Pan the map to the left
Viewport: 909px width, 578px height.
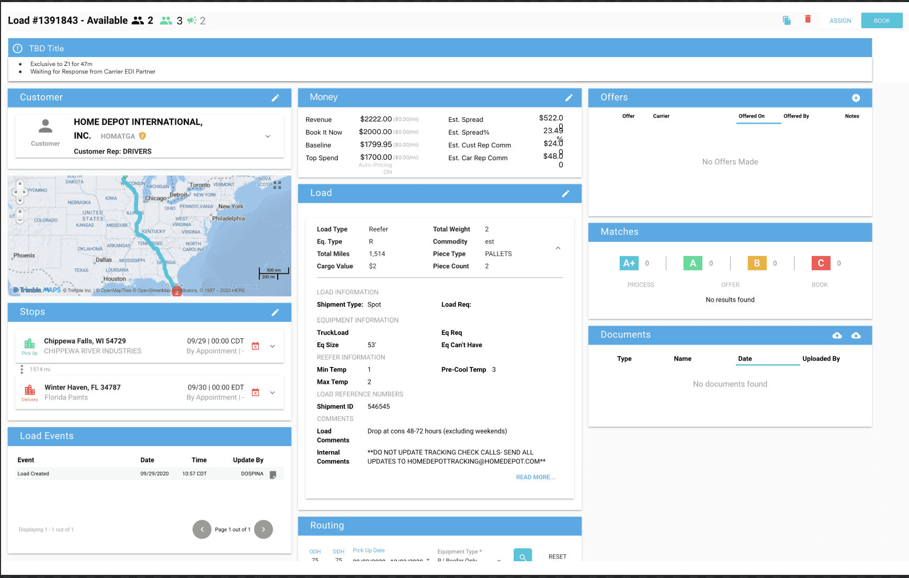coord(15,192)
